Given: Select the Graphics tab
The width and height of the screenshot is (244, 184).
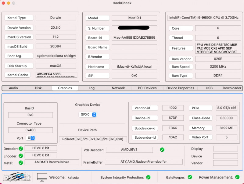Looking at the screenshot, I should pos(65,88).
